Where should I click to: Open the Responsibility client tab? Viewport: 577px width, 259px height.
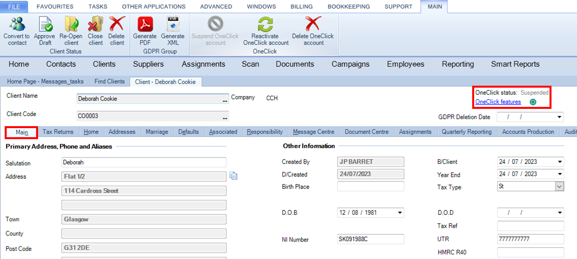pos(265,132)
